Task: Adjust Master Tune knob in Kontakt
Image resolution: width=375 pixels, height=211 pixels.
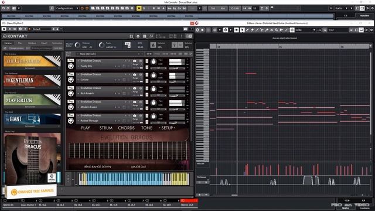Action: coord(101,45)
